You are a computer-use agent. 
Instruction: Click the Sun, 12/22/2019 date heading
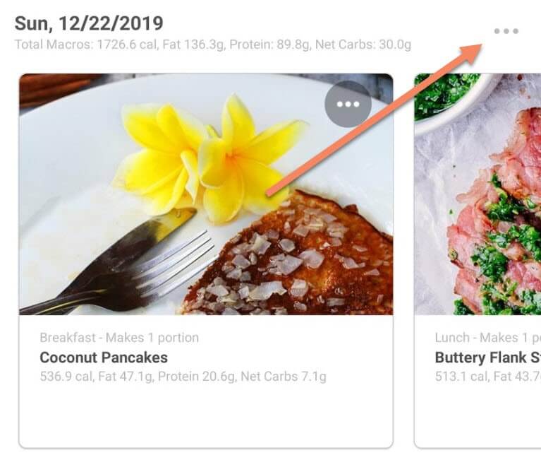tap(89, 23)
